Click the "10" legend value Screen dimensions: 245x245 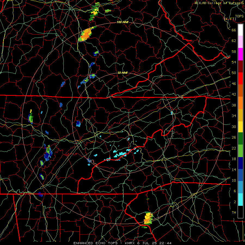[x=234, y=180]
